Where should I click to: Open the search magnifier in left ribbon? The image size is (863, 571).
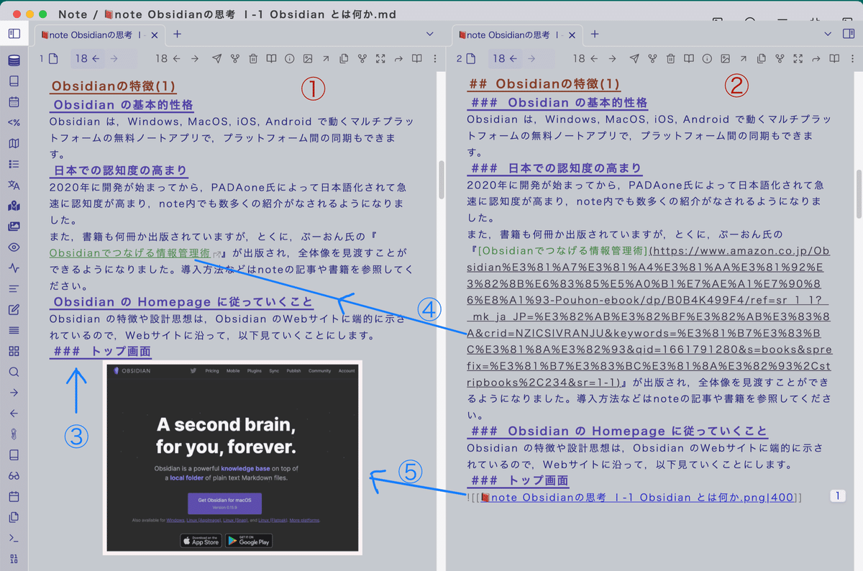(14, 373)
